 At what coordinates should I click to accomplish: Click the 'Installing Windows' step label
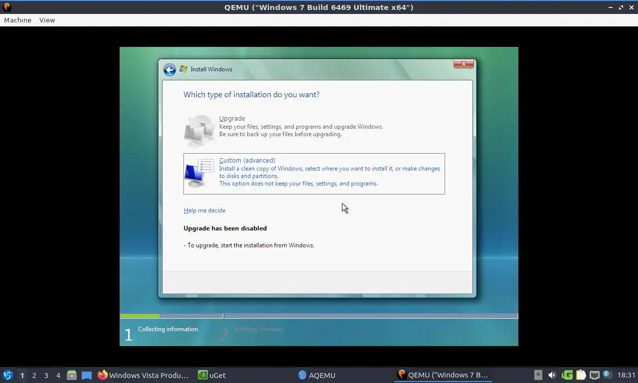click(x=258, y=329)
